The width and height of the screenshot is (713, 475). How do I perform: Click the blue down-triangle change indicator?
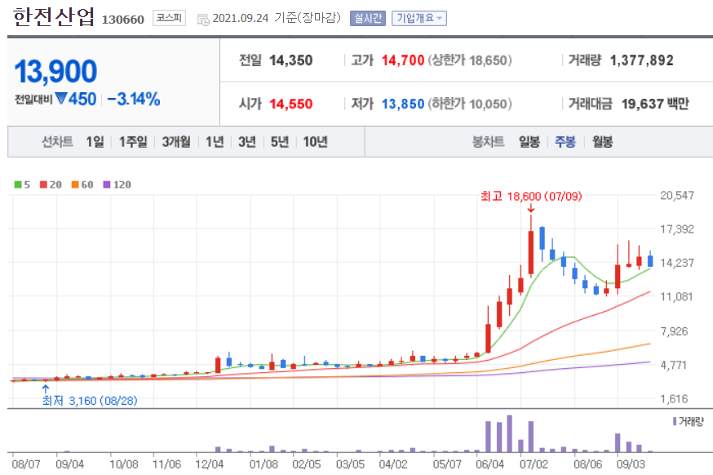click(61, 98)
